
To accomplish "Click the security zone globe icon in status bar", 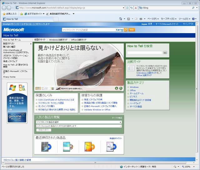I will point(121,167).
